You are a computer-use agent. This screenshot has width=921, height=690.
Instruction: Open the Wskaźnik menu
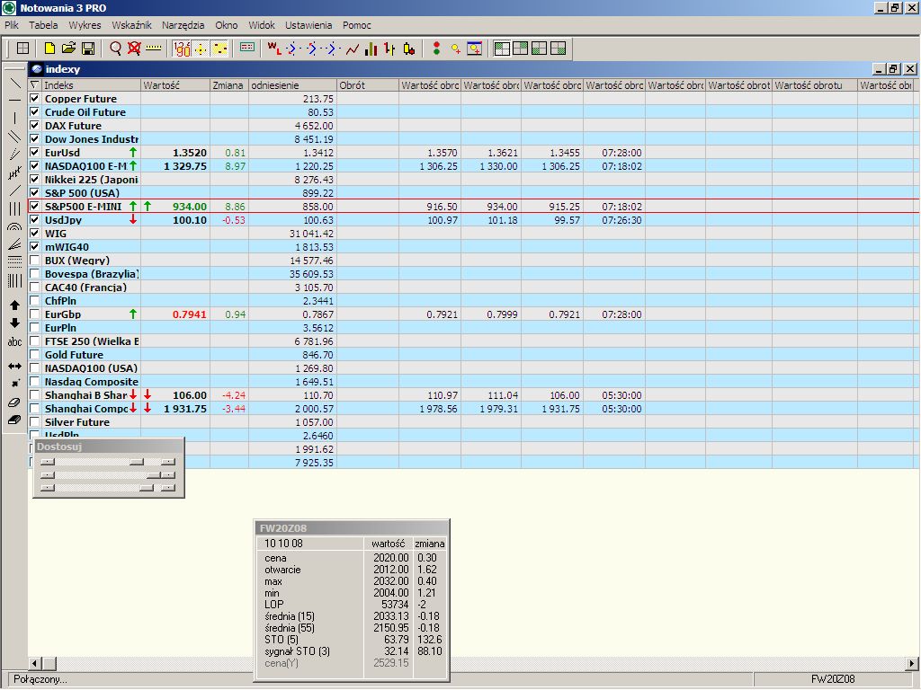point(131,25)
